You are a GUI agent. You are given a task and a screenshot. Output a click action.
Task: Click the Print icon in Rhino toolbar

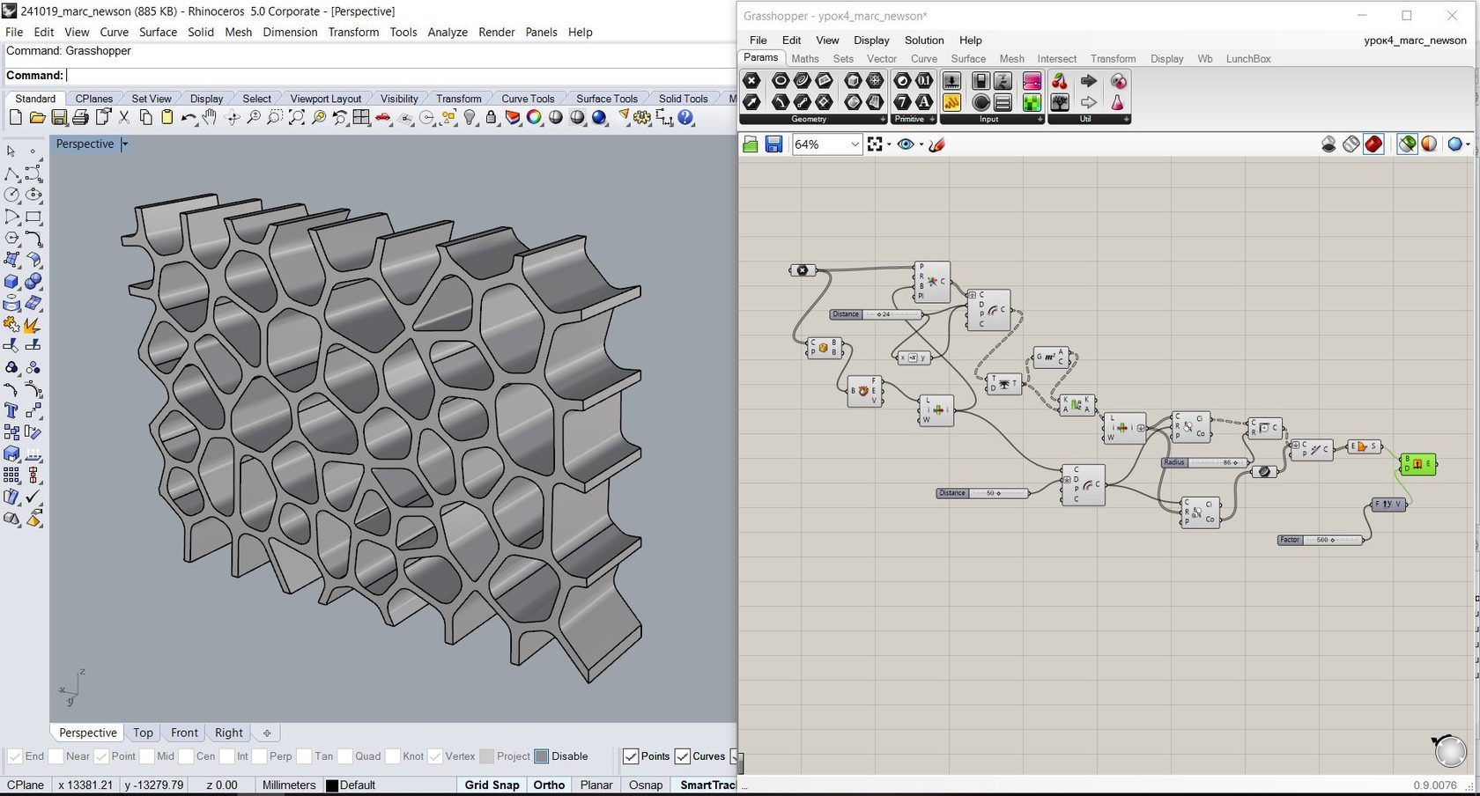pyautogui.click(x=81, y=118)
